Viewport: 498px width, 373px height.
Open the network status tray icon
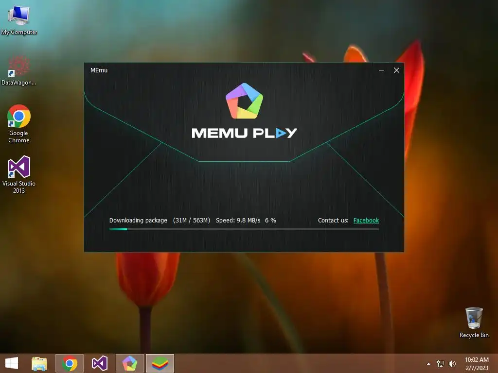click(441, 364)
